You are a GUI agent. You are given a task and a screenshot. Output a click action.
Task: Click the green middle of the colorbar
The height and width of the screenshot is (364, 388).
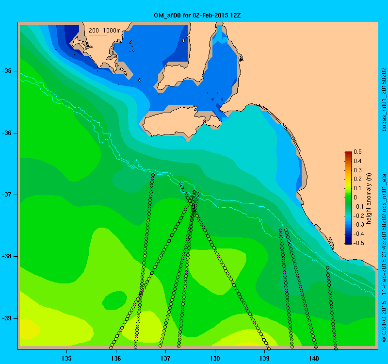click(x=348, y=198)
